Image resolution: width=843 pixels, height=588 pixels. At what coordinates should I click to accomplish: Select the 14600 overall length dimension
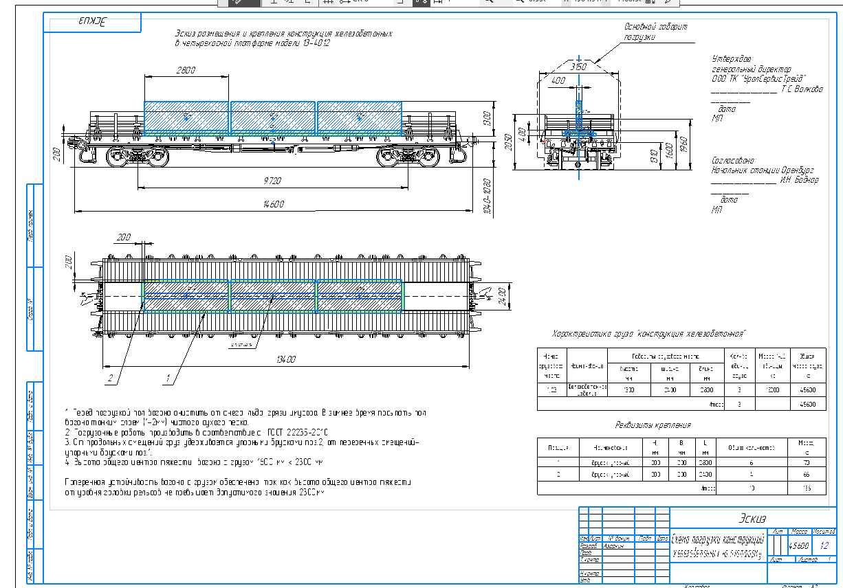[x=274, y=204]
